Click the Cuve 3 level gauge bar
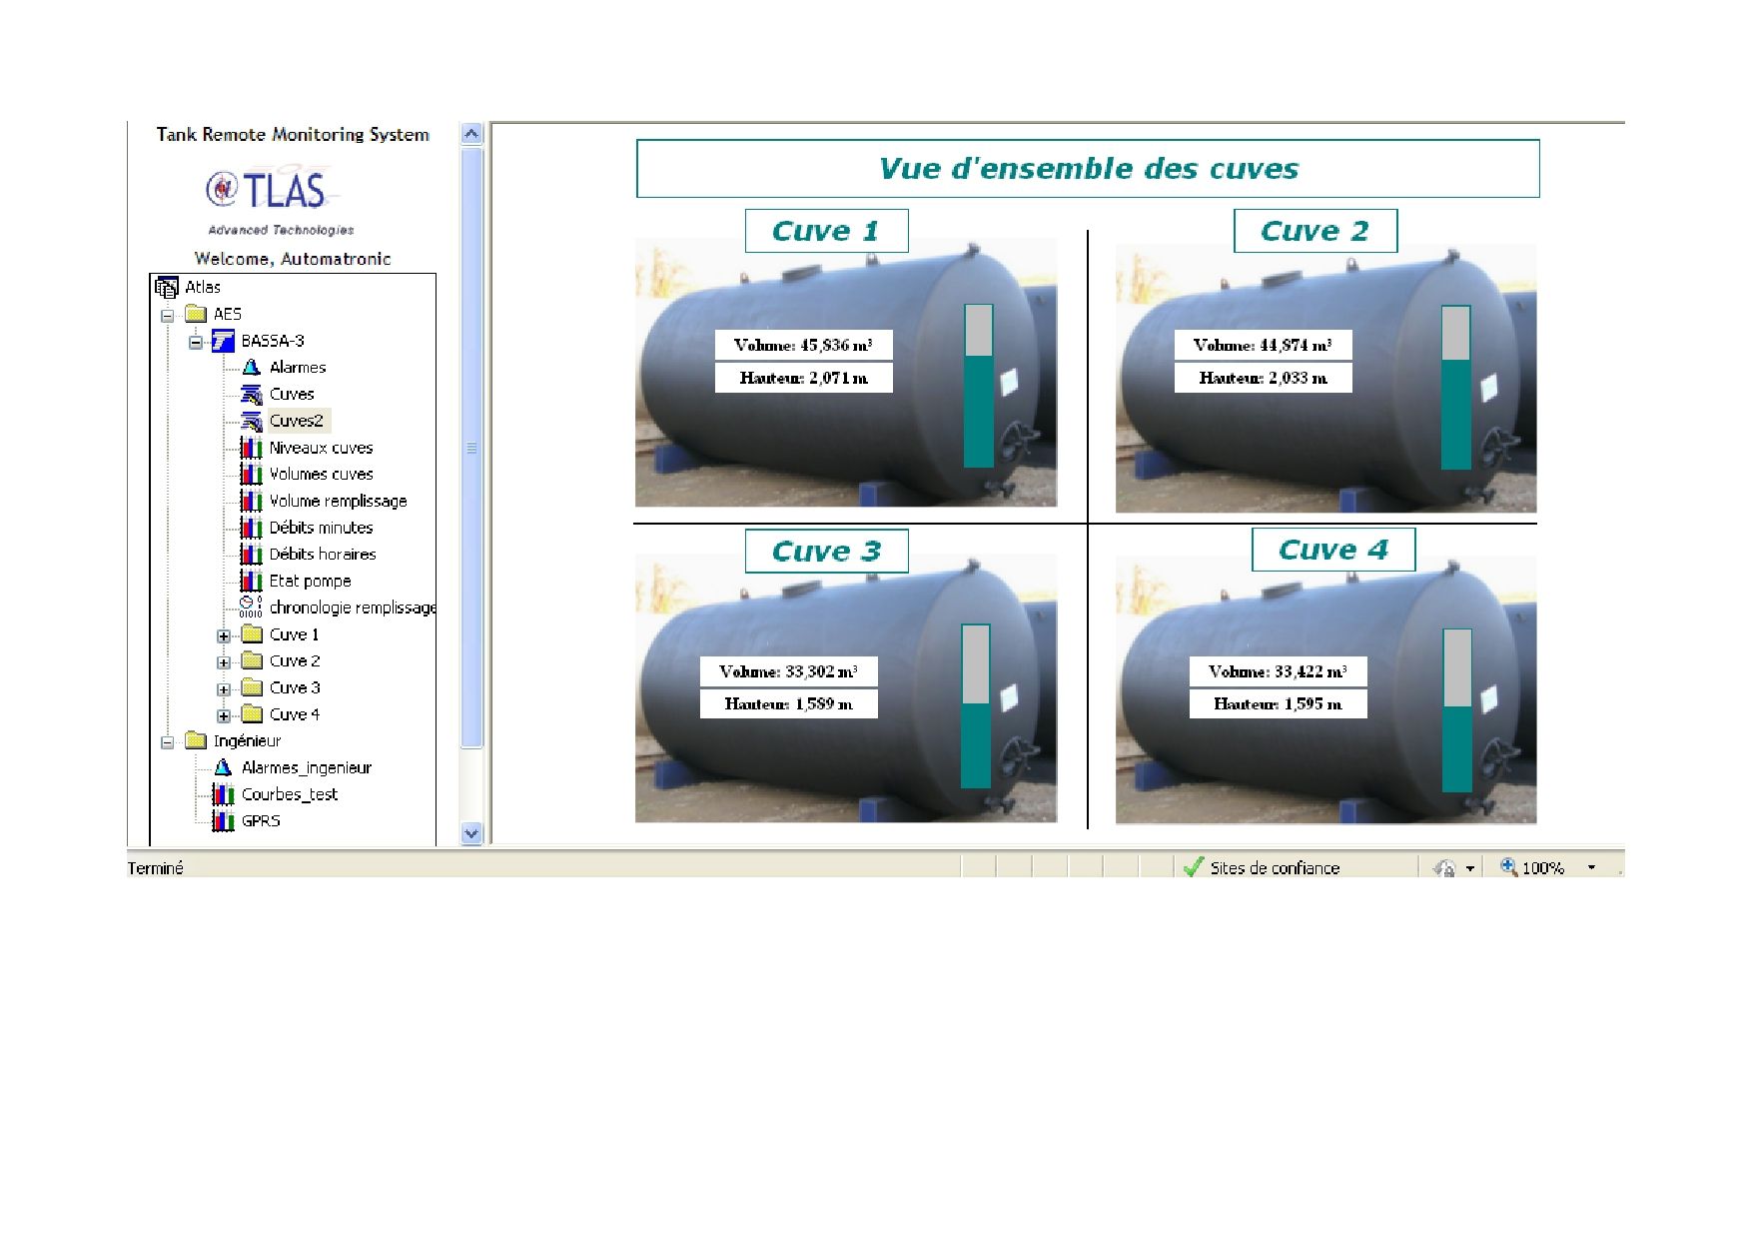 tap(976, 706)
